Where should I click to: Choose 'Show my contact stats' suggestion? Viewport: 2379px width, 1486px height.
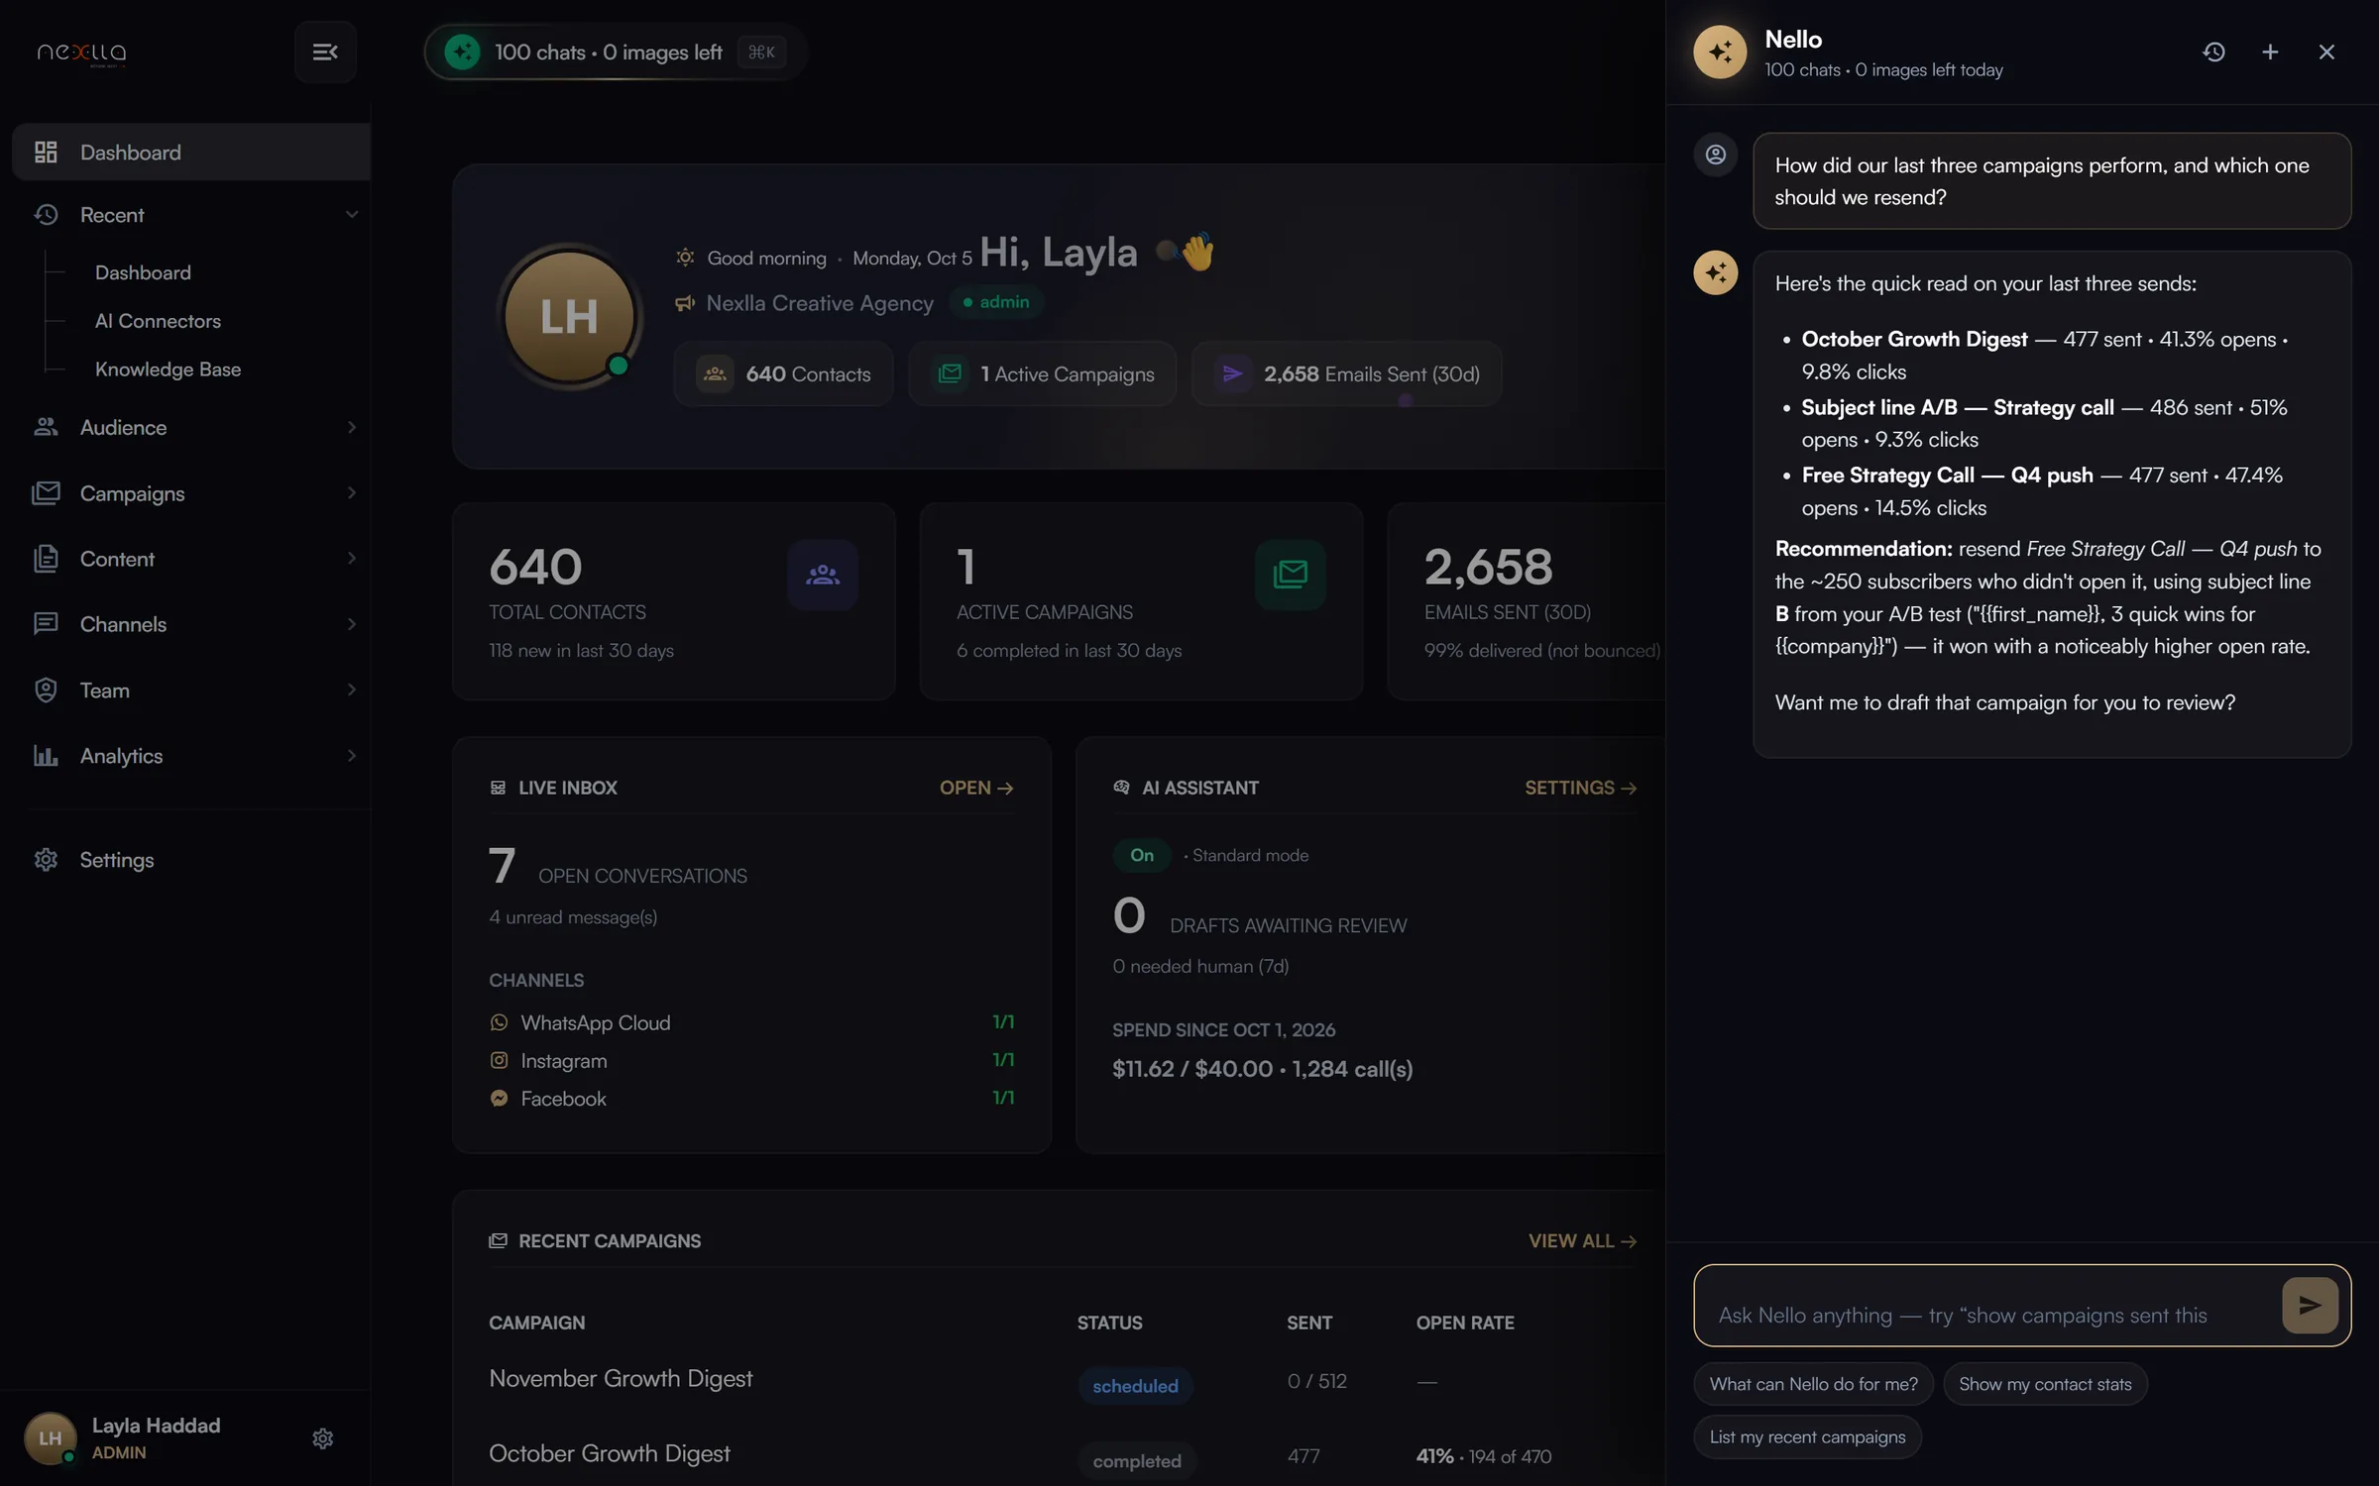pyautogui.click(x=2045, y=1384)
